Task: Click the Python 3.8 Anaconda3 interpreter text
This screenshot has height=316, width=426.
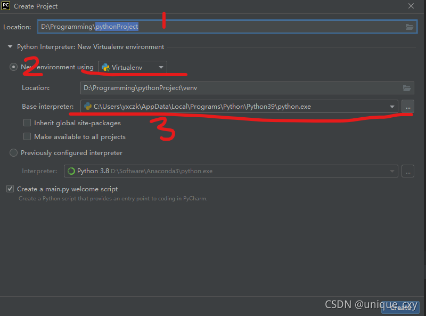Action: pyautogui.click(x=145, y=171)
